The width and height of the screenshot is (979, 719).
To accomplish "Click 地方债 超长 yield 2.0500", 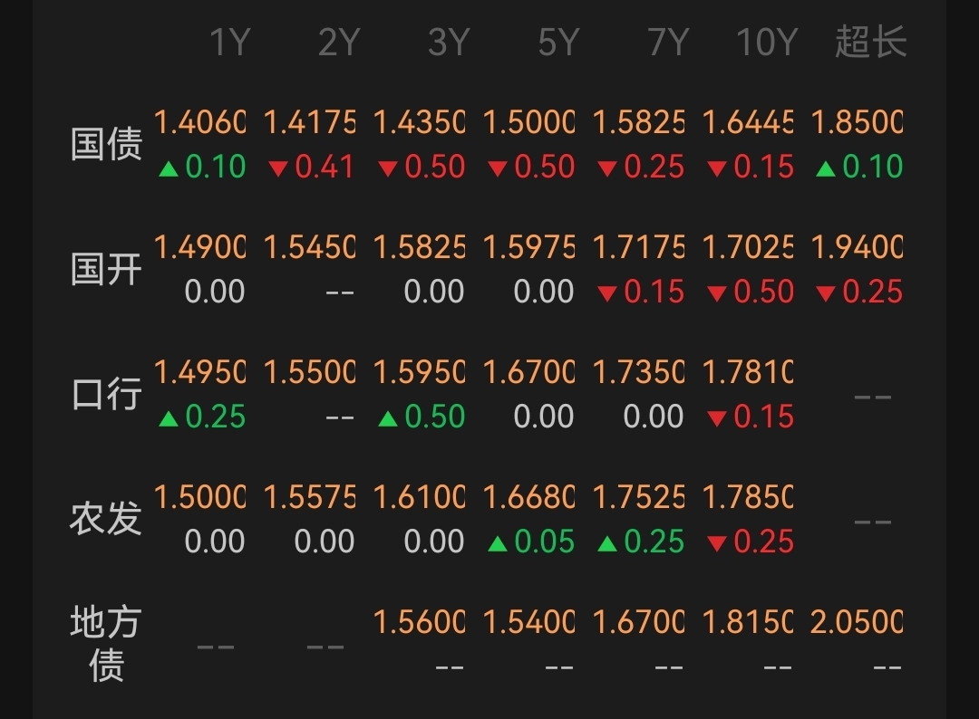I will point(857,622).
